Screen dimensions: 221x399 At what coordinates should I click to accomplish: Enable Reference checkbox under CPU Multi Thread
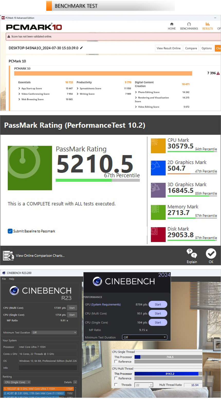click(x=116, y=378)
